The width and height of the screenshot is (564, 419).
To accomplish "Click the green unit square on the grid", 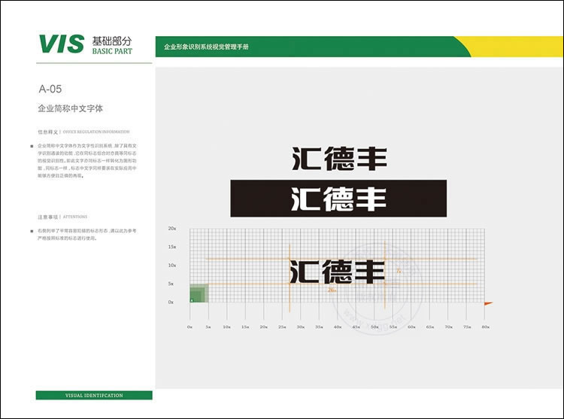I will 198,293.
